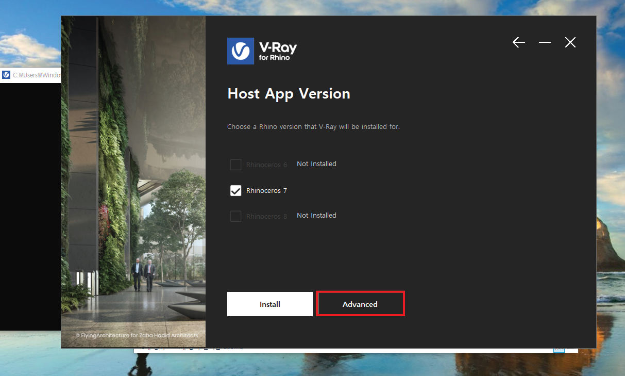Screen dimensions: 625x376
Task: Click the V-Ray for Rhino logo
Action: 262,51
